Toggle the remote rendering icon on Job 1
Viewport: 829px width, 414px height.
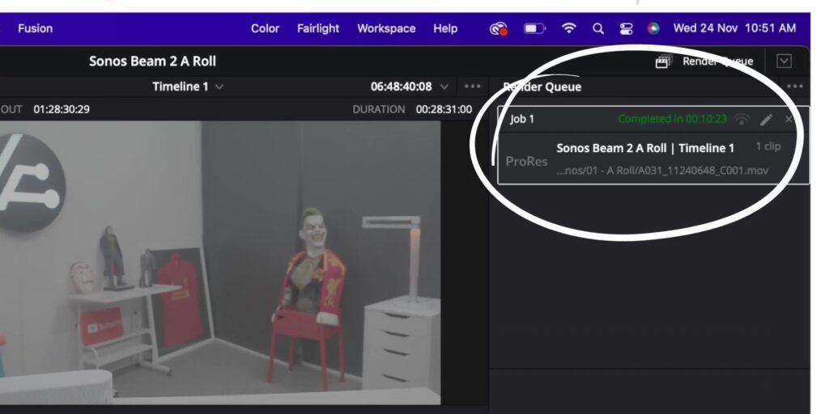(742, 120)
